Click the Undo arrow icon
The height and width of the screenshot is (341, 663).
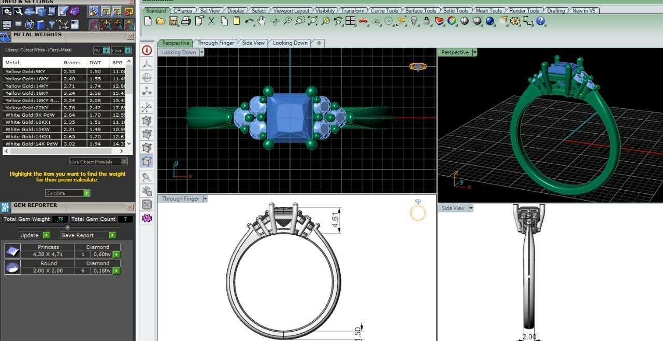(x=250, y=21)
